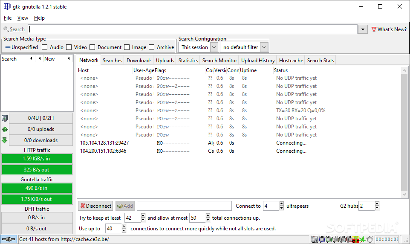Viewport: 410px width, 244px height.
Task: Select the Network tab
Action: pos(89,60)
